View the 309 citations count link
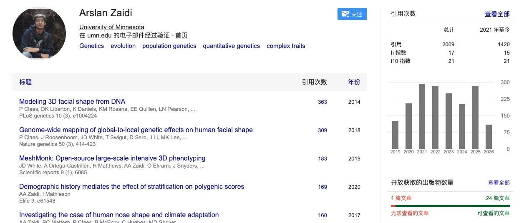This screenshot has height=223, width=524. click(322, 130)
